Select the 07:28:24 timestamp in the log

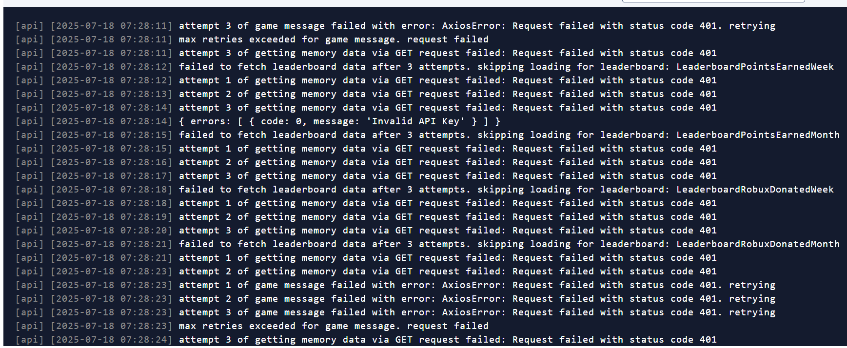pyautogui.click(x=111, y=340)
